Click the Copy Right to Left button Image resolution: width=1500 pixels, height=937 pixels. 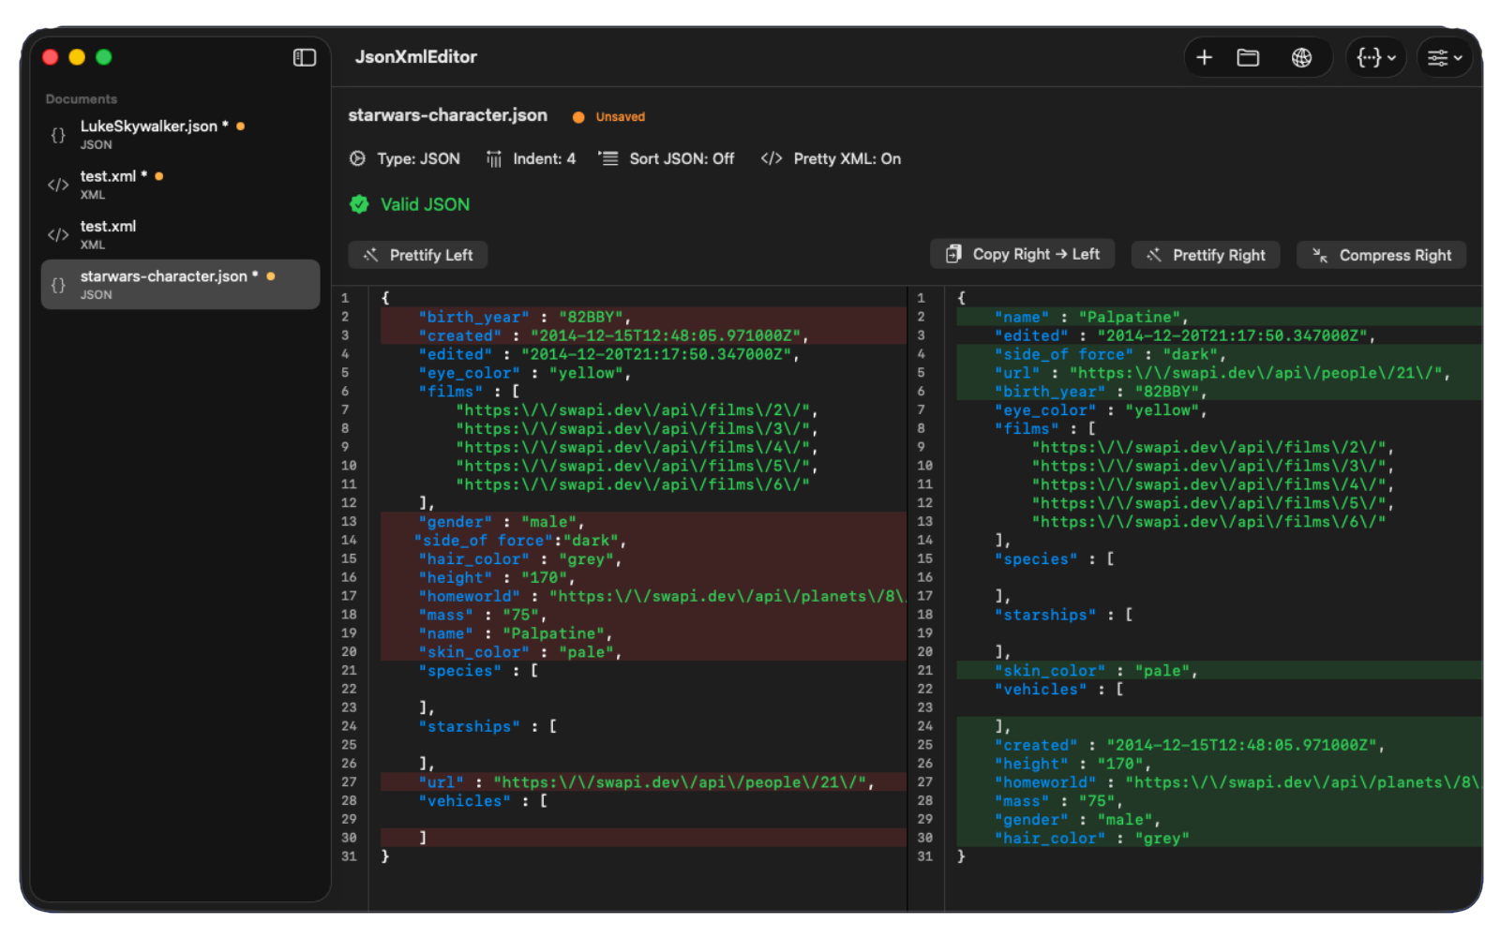pos(1022,254)
